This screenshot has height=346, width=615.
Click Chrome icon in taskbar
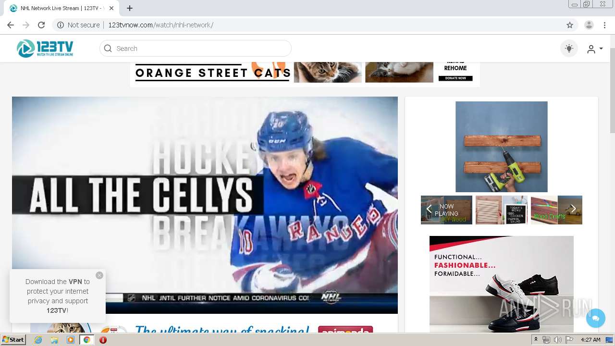coord(87,340)
